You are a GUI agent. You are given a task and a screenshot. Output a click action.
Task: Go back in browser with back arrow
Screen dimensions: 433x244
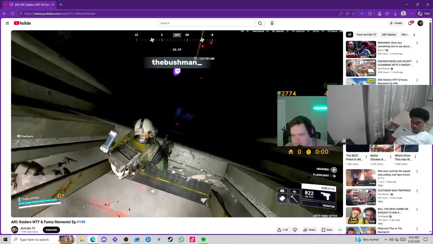pos(4,14)
